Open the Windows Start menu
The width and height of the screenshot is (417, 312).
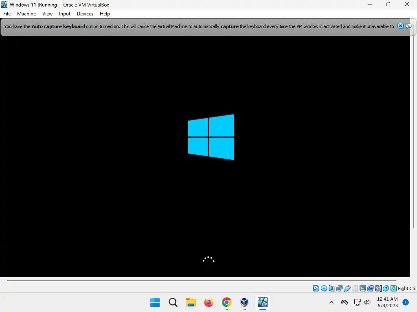tap(155, 302)
